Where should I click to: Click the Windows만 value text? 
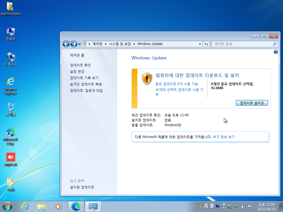(173, 125)
